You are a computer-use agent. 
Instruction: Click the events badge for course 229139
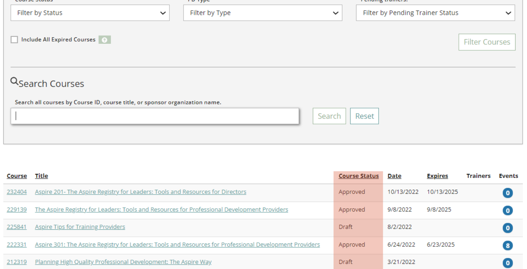(507, 211)
